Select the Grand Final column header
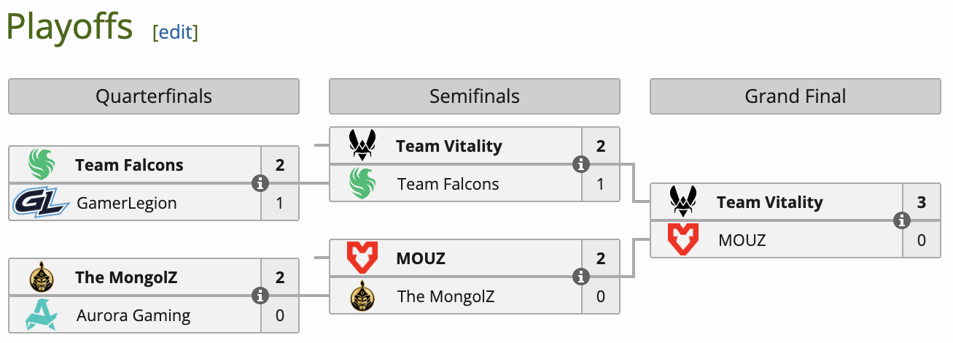Image resolution: width=953 pixels, height=343 pixels. click(796, 96)
